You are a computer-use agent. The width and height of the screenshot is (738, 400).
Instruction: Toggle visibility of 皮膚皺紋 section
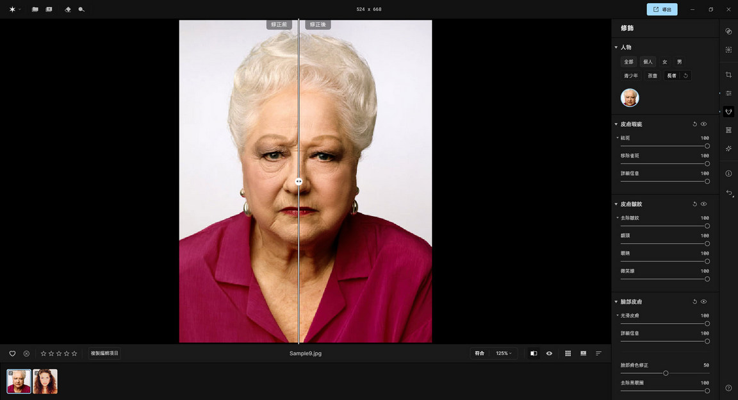coord(703,204)
